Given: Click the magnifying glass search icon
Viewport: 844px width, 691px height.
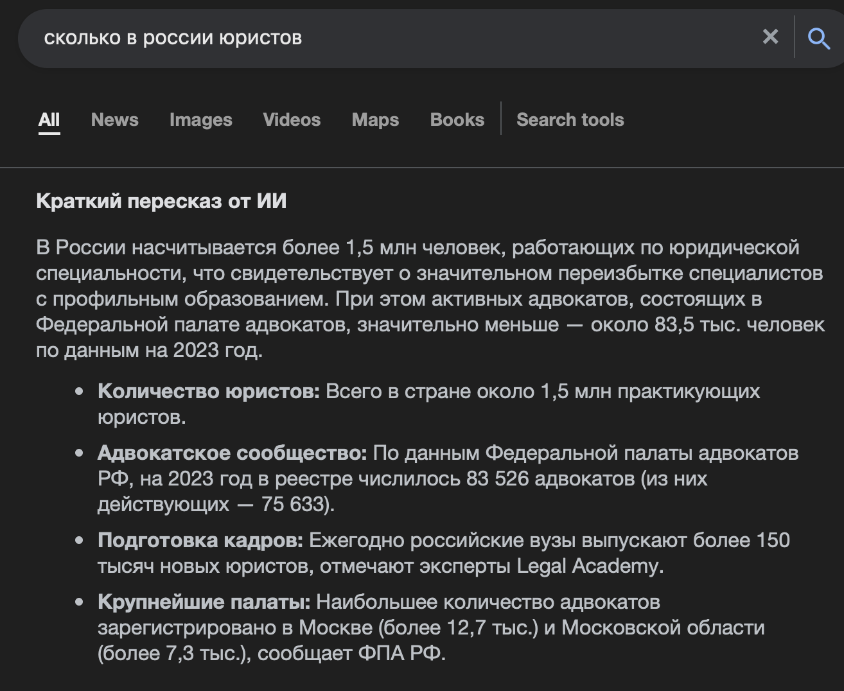Looking at the screenshot, I should 818,39.
